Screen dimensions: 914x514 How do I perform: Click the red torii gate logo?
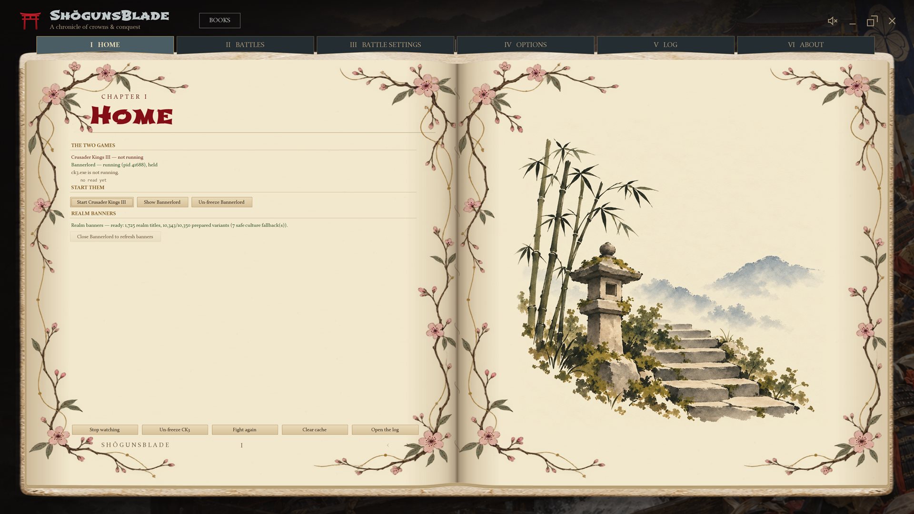click(30, 21)
